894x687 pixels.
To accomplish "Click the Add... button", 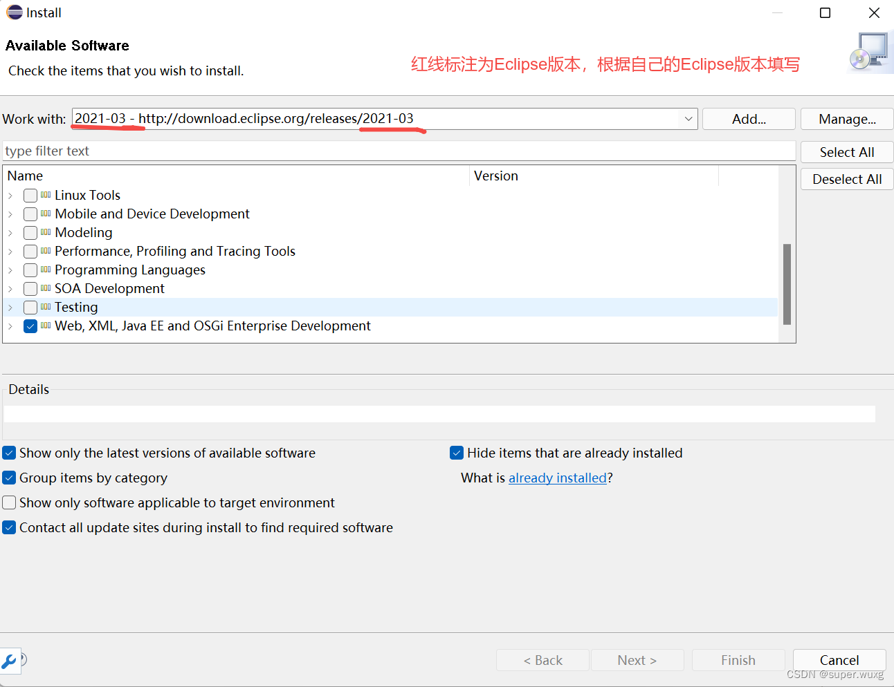I will click(x=748, y=118).
